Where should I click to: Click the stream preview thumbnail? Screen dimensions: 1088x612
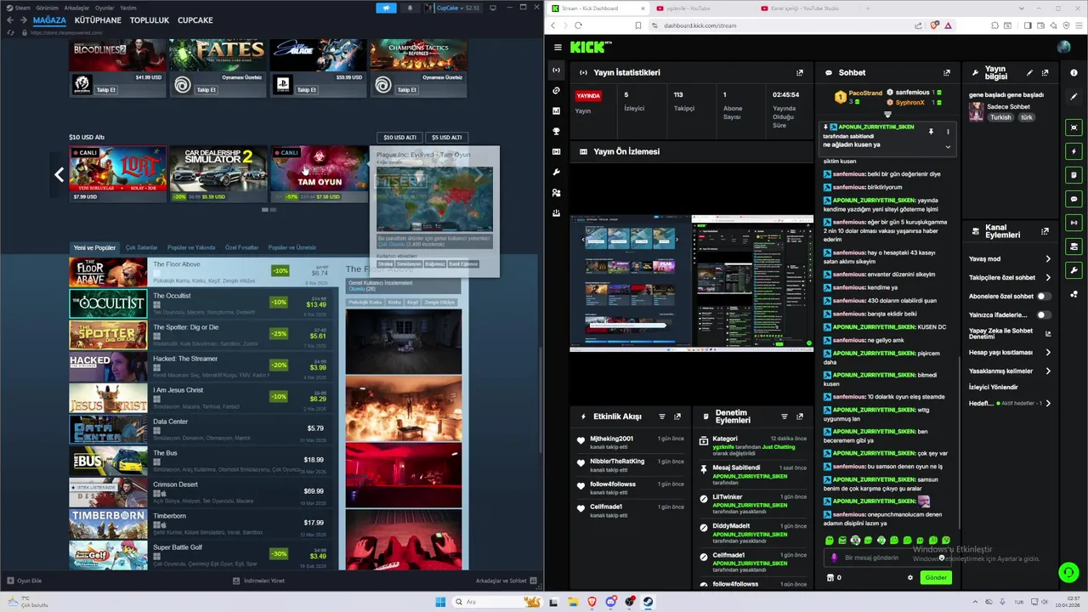pyautogui.click(x=691, y=283)
